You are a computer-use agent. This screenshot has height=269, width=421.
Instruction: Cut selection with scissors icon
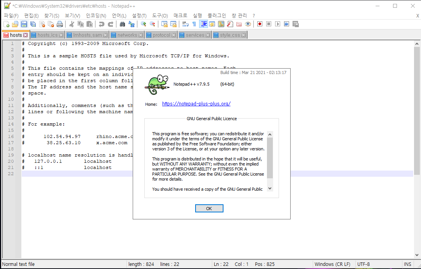click(x=71, y=24)
